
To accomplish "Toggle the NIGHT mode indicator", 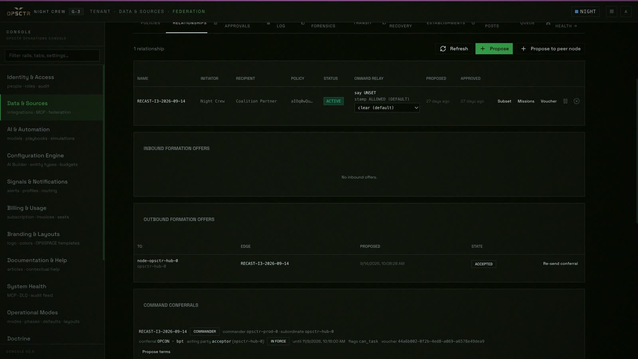I will pyautogui.click(x=585, y=12).
